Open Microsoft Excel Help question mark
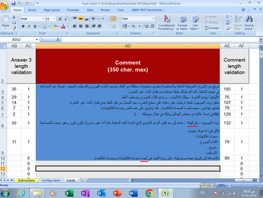263x198 pixels. (243, 10)
